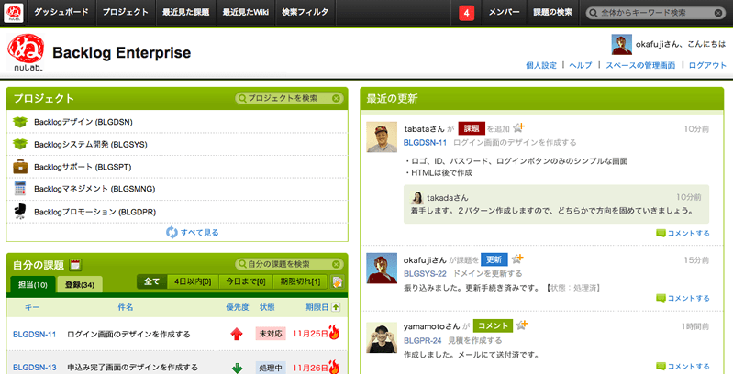The image size is (733, 374).
Task: Click the red up-arrow priority icon for BLGDSN-11
Action: (238, 334)
